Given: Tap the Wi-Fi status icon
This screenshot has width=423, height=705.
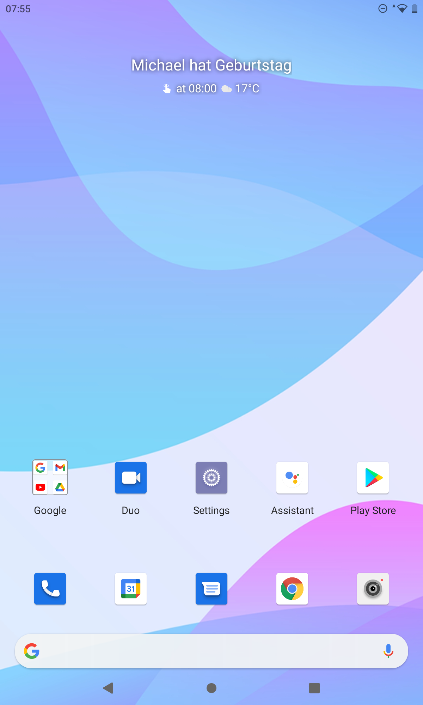Looking at the screenshot, I should pyautogui.click(x=401, y=8).
